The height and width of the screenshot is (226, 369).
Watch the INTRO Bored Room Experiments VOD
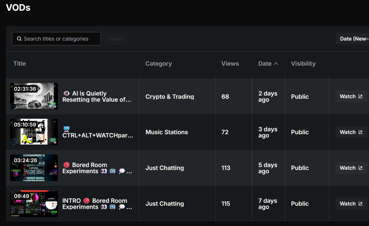[351, 204]
